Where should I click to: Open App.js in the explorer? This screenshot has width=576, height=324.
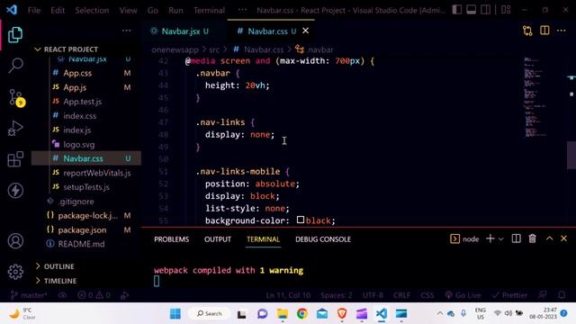[x=75, y=87]
